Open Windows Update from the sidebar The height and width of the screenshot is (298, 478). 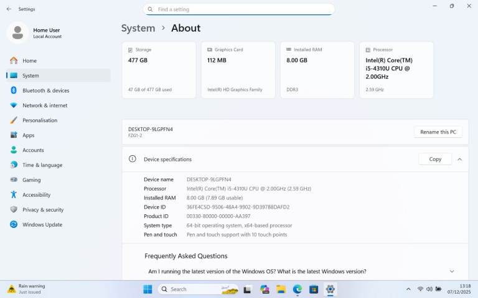[42, 225]
